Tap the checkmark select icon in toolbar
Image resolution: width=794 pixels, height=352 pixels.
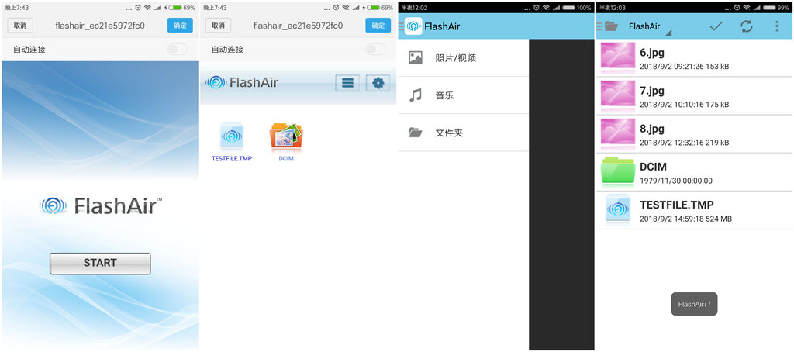pos(716,26)
